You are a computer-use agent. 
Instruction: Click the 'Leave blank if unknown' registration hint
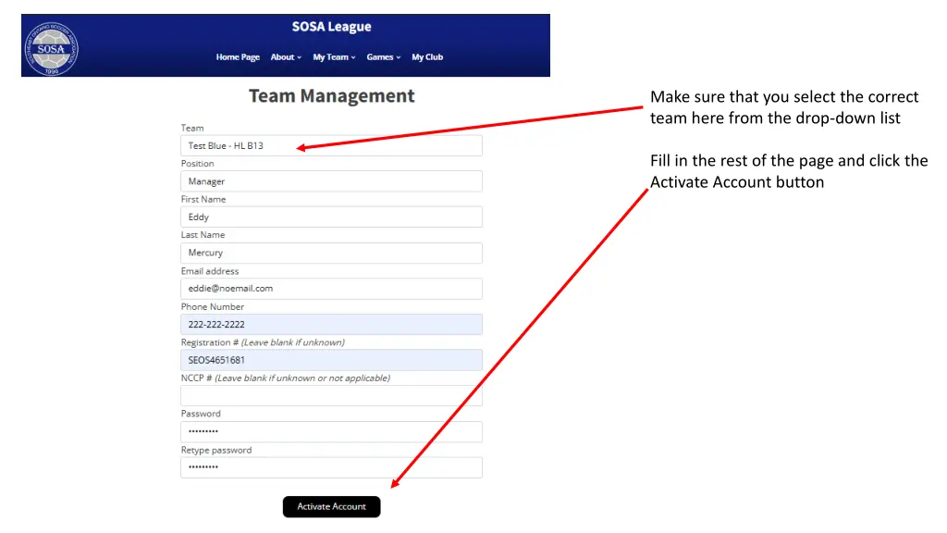tap(293, 342)
